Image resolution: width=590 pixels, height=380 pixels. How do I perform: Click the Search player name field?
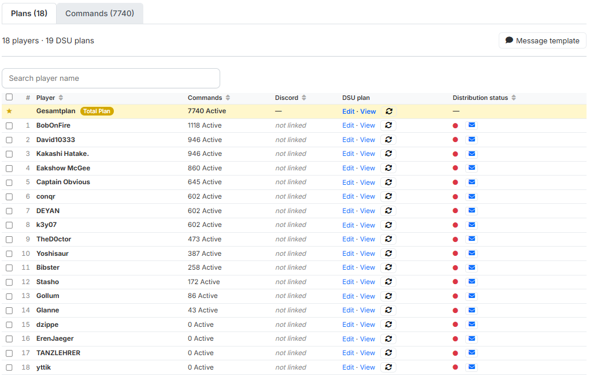[x=111, y=78]
